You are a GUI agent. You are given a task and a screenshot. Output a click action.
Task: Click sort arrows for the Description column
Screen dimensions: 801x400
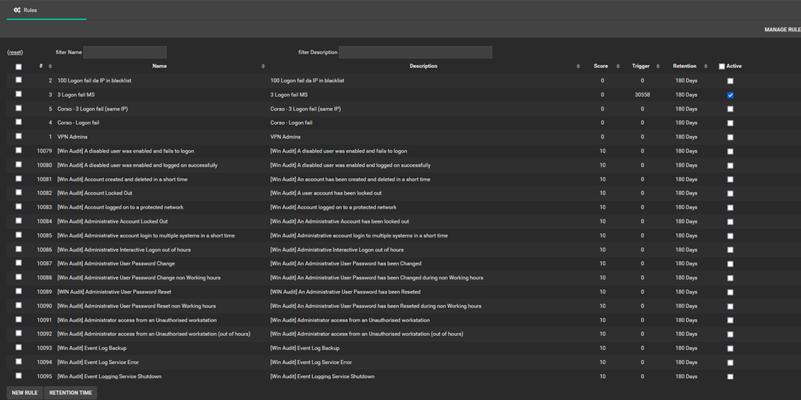(578, 67)
